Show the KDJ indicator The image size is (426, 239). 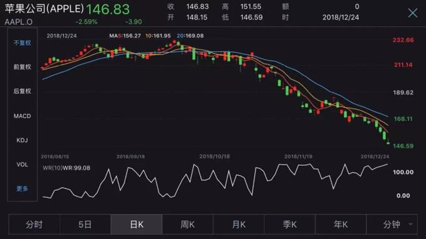(x=23, y=140)
